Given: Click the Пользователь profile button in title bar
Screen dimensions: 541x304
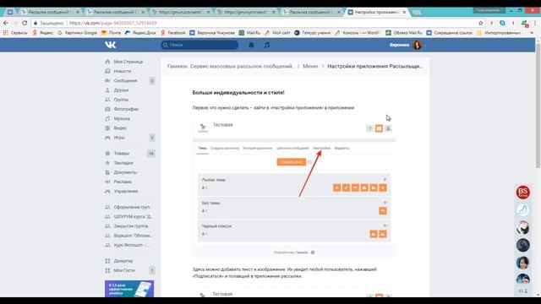Looking at the screenshot, I should (x=488, y=10).
